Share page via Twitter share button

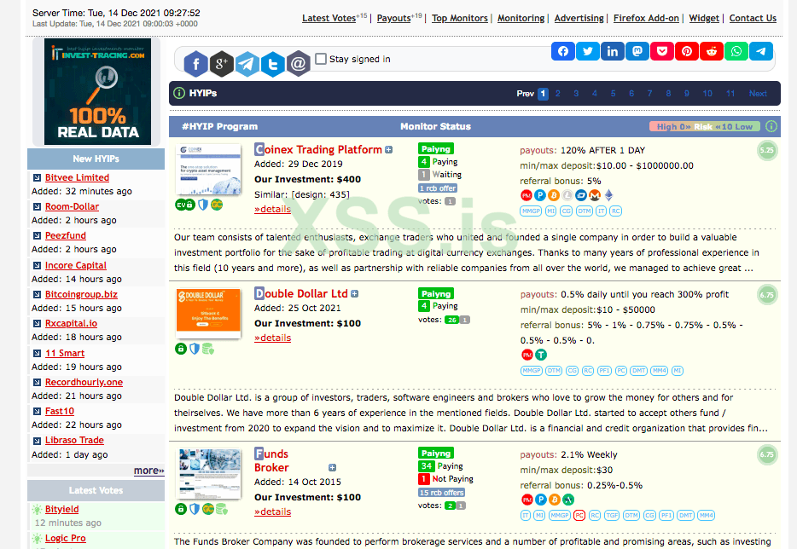coord(588,51)
